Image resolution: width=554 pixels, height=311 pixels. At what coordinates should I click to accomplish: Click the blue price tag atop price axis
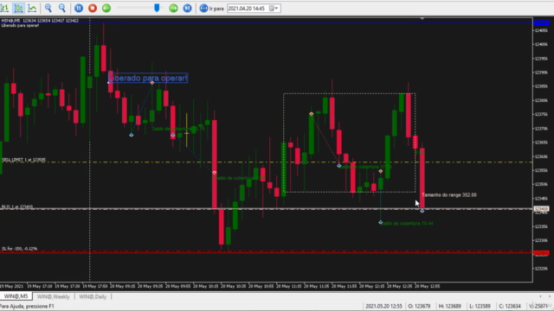pyautogui.click(x=541, y=22)
